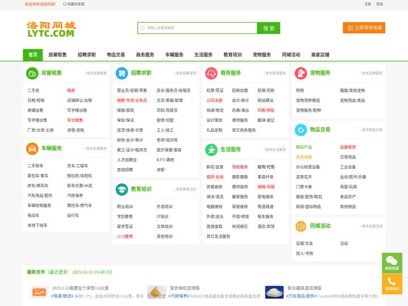Open the 同城活动 navigation tab
The width and height of the screenshot is (408, 306).
click(291, 54)
